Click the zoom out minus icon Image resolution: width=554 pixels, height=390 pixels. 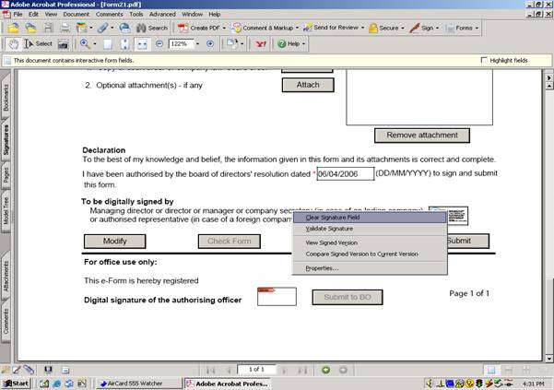(159, 43)
